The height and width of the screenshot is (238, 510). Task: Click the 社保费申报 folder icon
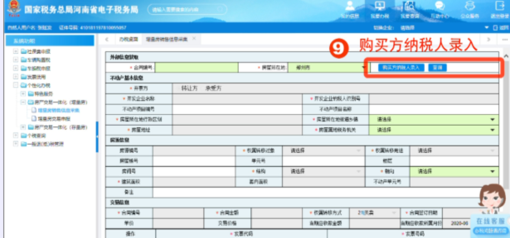24,51
